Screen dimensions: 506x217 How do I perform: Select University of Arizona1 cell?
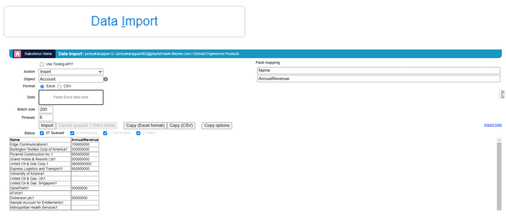pos(40,173)
